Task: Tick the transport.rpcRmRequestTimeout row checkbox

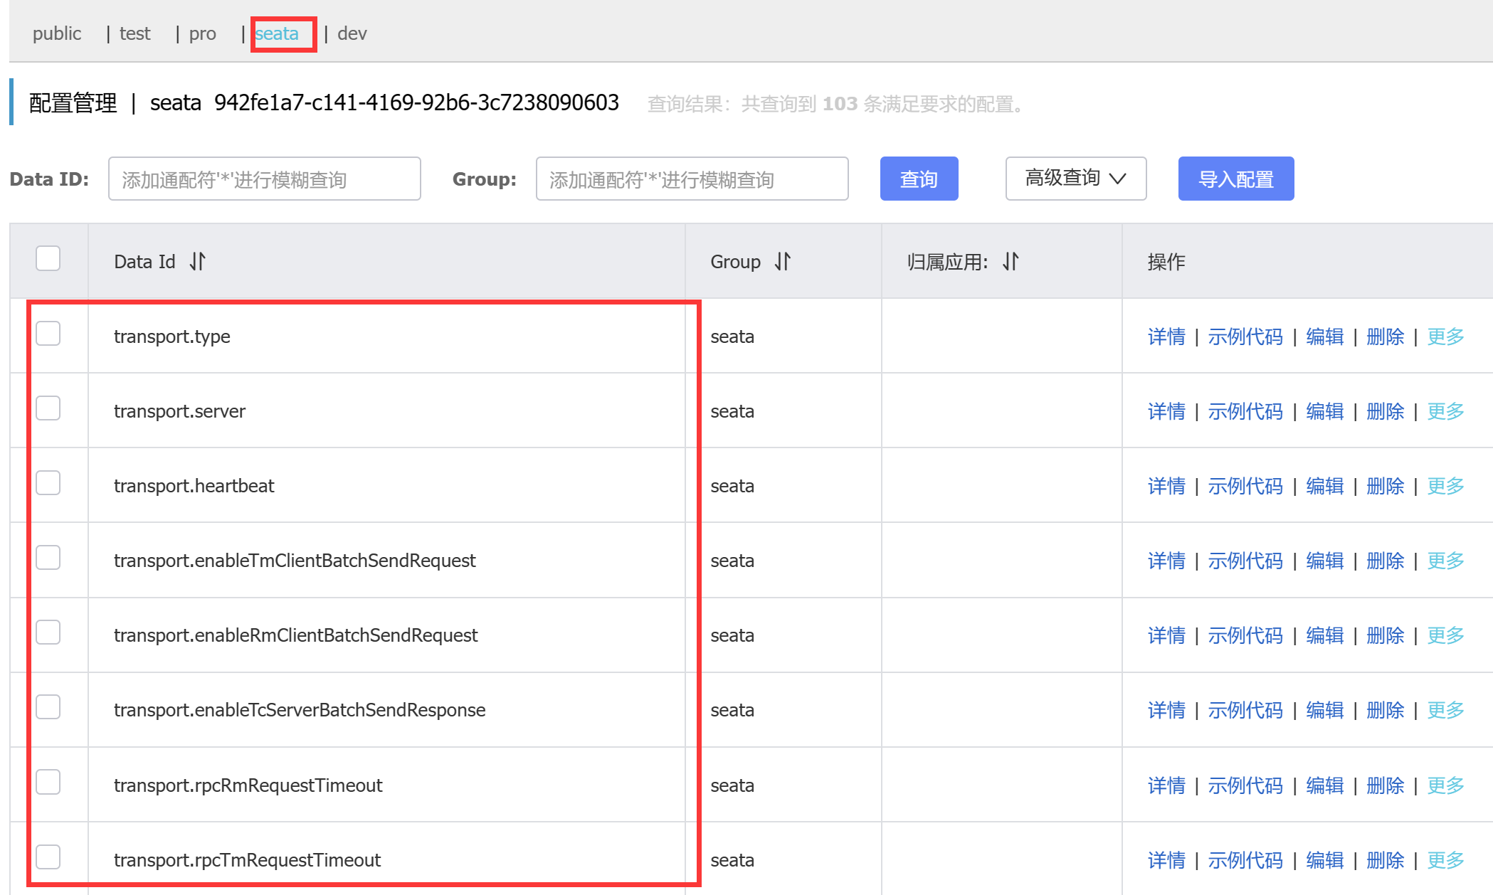Action: (48, 782)
